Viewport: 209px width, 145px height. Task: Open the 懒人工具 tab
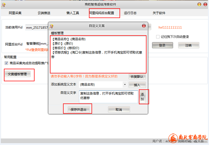(73, 13)
